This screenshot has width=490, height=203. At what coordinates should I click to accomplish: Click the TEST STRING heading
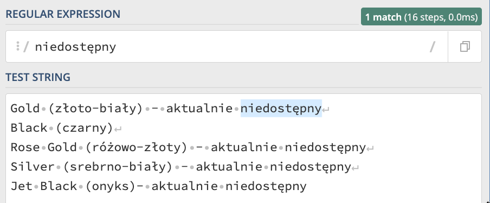(x=38, y=77)
